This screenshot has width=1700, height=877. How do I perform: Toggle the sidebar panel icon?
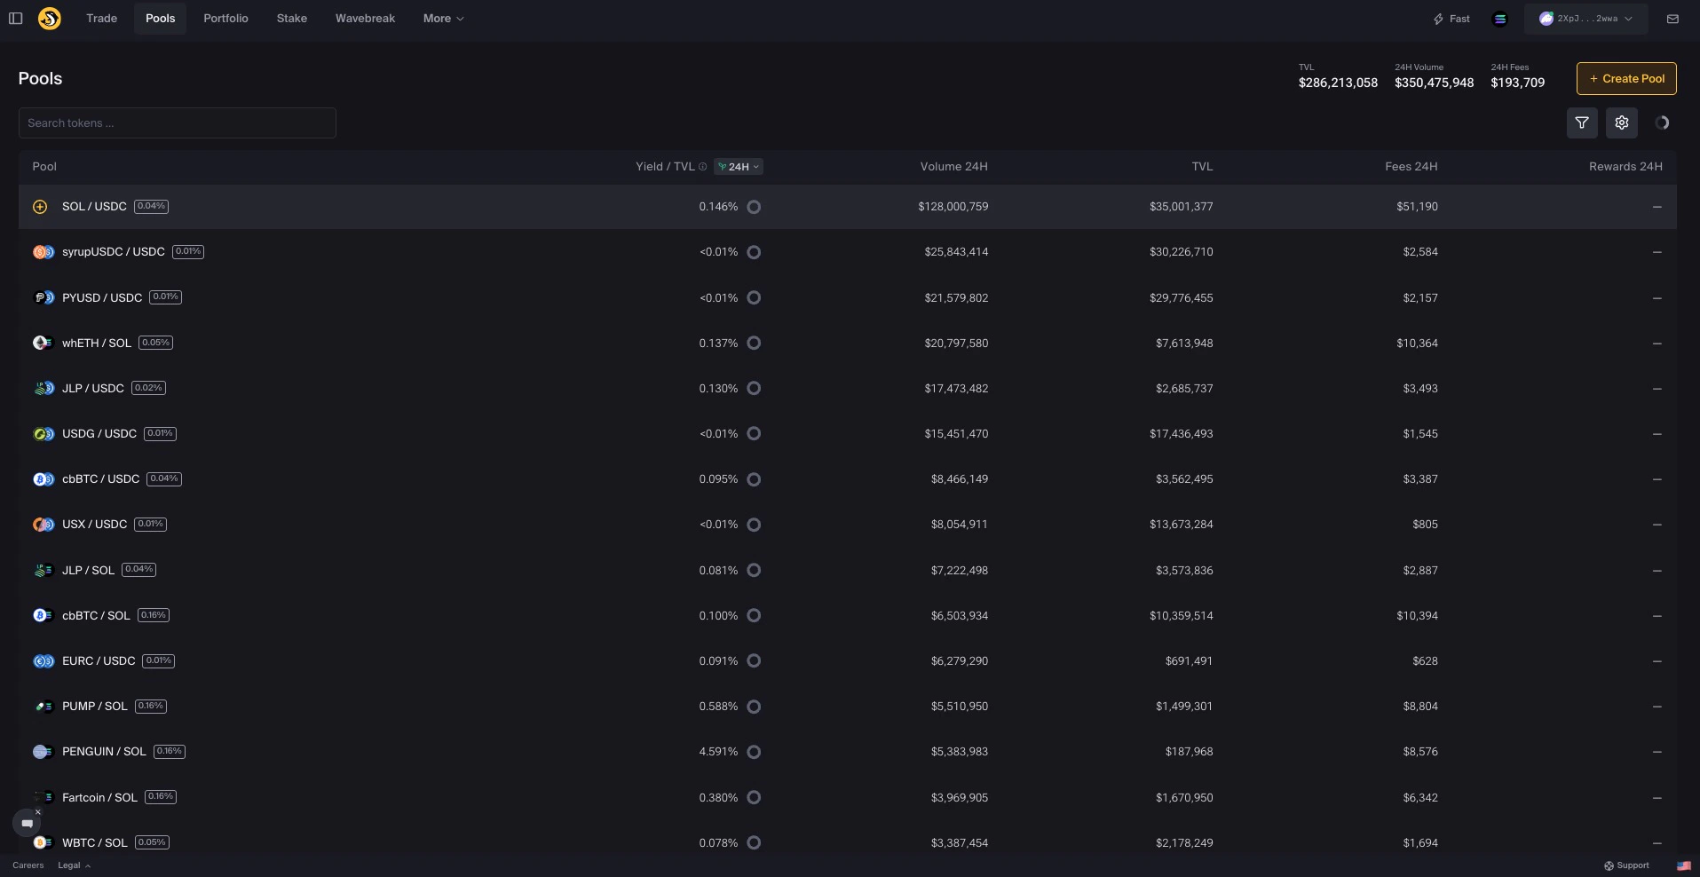(15, 19)
